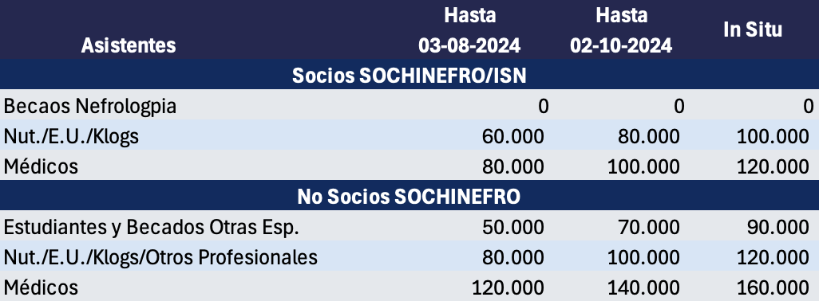The width and height of the screenshot is (819, 301).
Task: Select the Hasta 03-08-2024 column header
Action: [469, 30]
